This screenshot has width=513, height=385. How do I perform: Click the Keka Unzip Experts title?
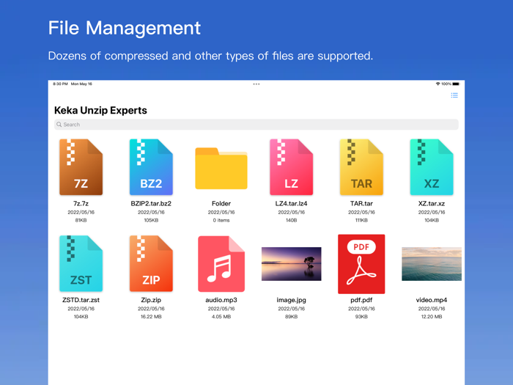click(x=100, y=110)
